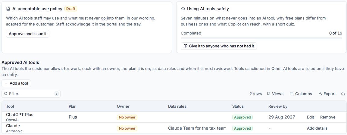Click the 2 rows count label
347x135 pixels.
pyautogui.click(x=256, y=94)
